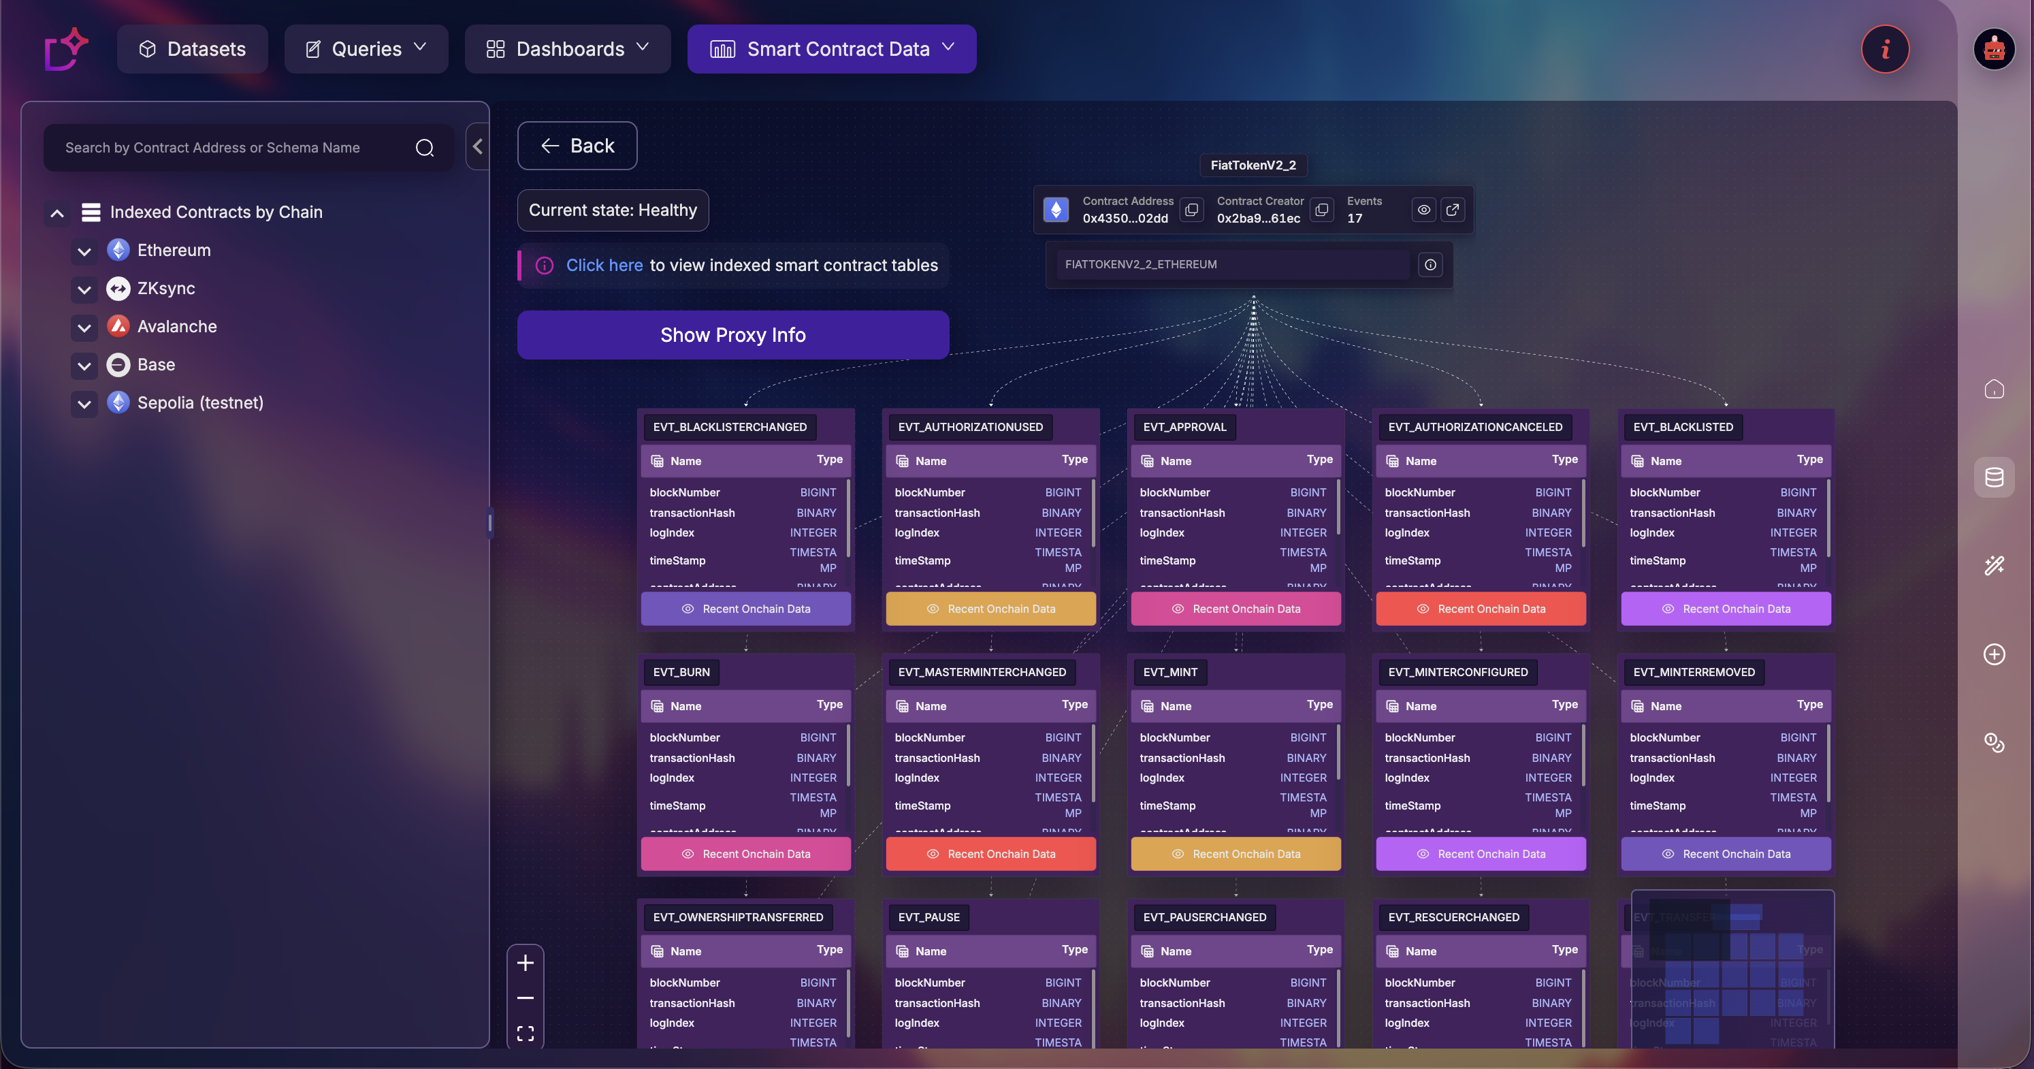This screenshot has height=1069, width=2034.
Task: Expand the Ethereum chain tree item
Action: click(84, 251)
